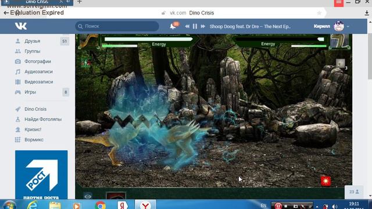The image size is (372, 209).
Task: Go back with browser arrow
Action: pyautogui.click(x=6, y=13)
